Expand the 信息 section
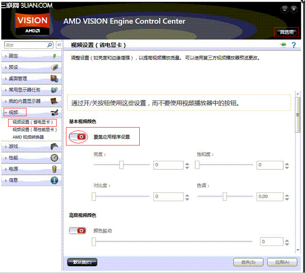Image resolution: width=305 pixels, height=273 pixels. 31,181
